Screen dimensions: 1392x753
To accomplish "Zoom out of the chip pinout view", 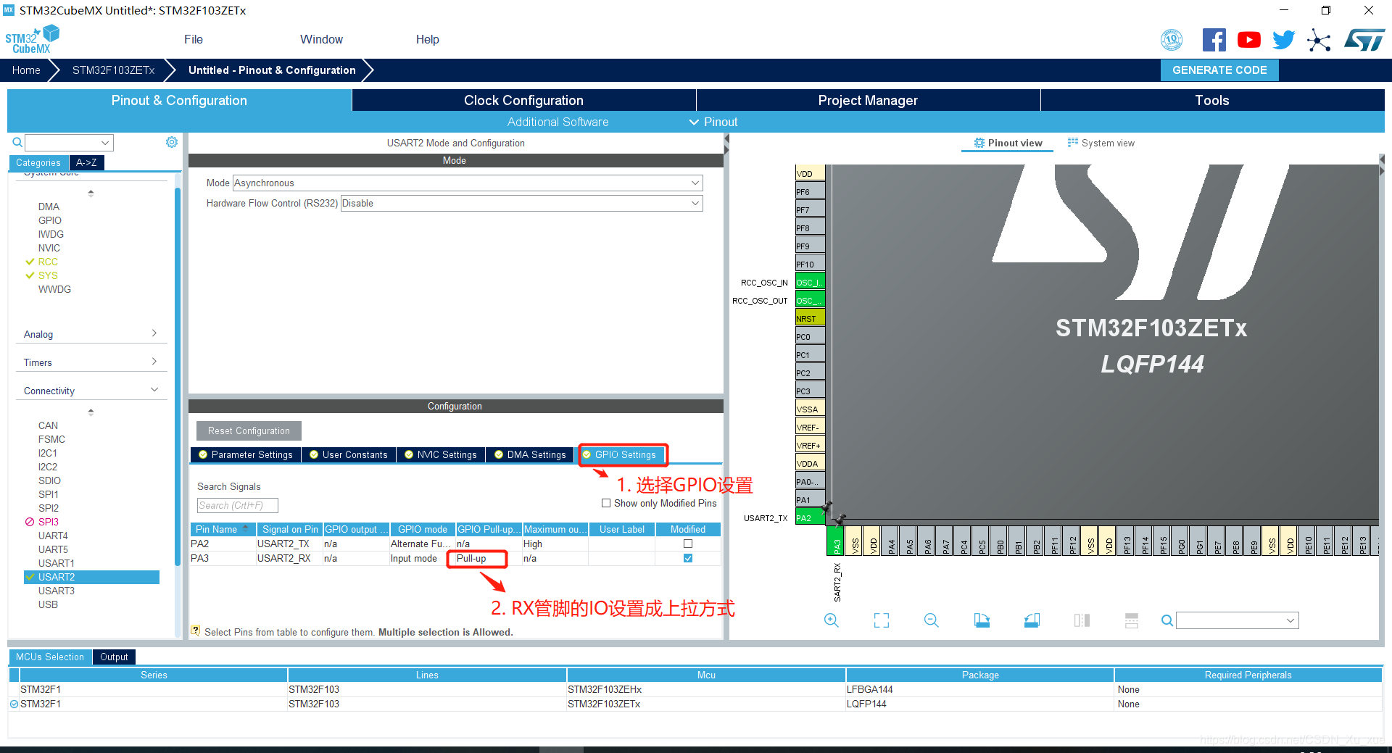I will (932, 620).
